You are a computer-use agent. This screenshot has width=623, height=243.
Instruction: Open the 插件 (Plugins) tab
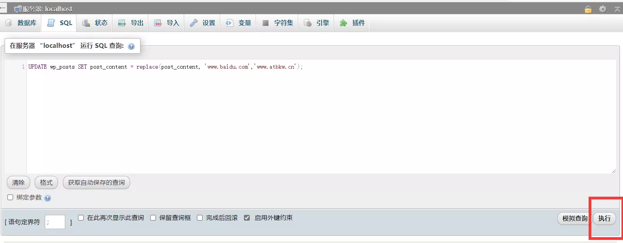click(x=352, y=23)
